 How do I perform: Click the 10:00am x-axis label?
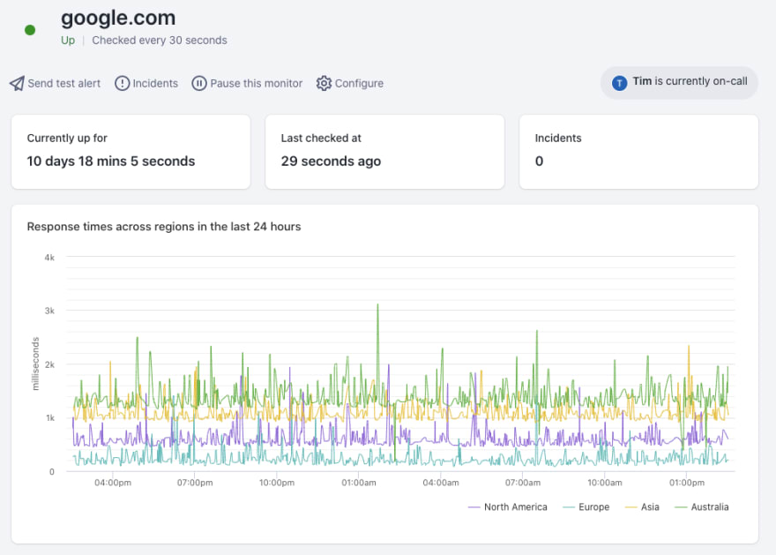click(x=605, y=483)
